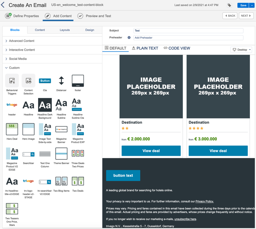Click the Distancer block icon
This screenshot has width=256, height=229.
point(61,81)
